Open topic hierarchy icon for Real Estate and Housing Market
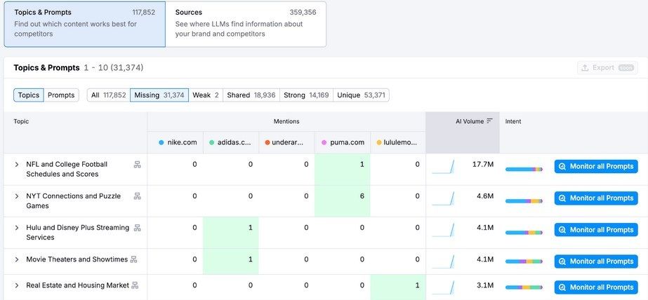Viewport: 648px width, 300px height. pyautogui.click(x=135, y=285)
